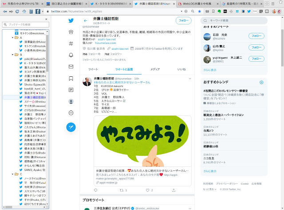Click the bookmark star in address bar
Viewport: 284px width, 210px height.
point(199,12)
